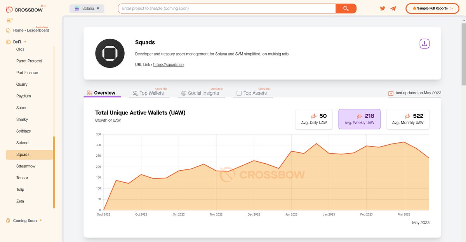The height and width of the screenshot is (242, 466).
Task: Select Squads in the sidebar
Action: pyautogui.click(x=29, y=154)
